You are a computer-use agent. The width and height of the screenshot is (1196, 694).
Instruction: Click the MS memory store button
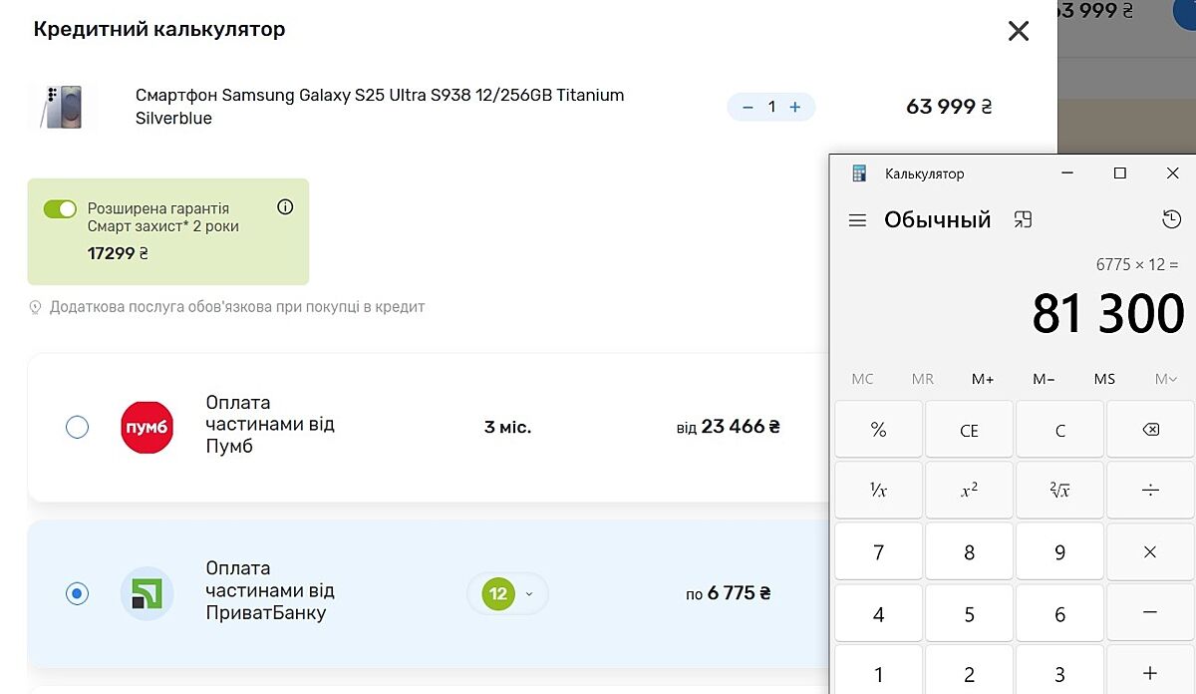pyautogui.click(x=1104, y=379)
